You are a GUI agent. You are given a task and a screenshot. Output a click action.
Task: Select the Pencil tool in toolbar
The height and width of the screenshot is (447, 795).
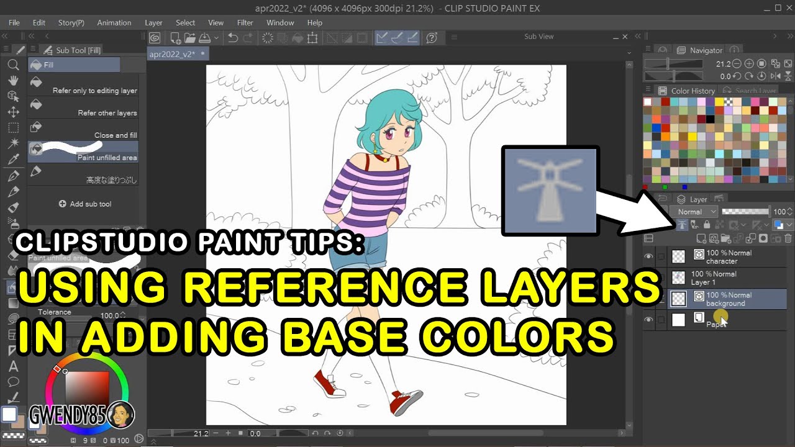point(12,192)
